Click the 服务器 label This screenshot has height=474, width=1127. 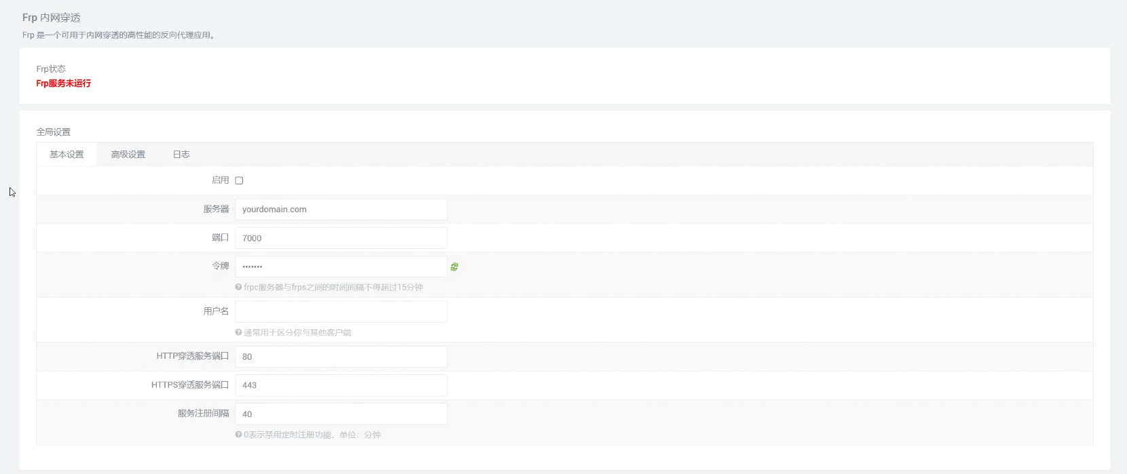click(216, 210)
